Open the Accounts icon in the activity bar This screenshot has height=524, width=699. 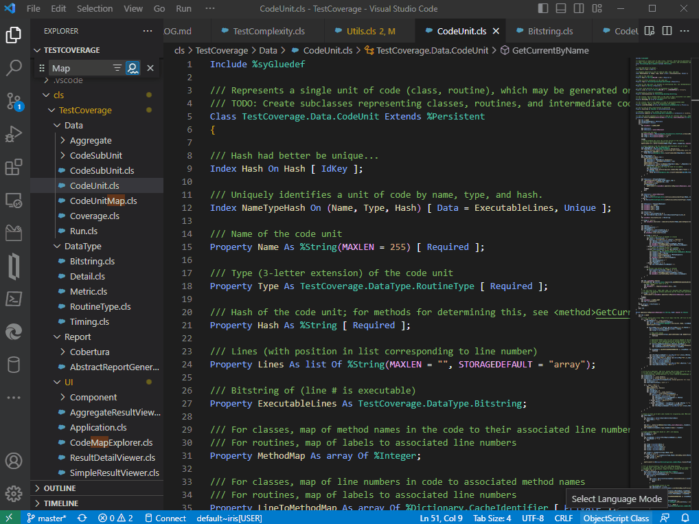14,461
